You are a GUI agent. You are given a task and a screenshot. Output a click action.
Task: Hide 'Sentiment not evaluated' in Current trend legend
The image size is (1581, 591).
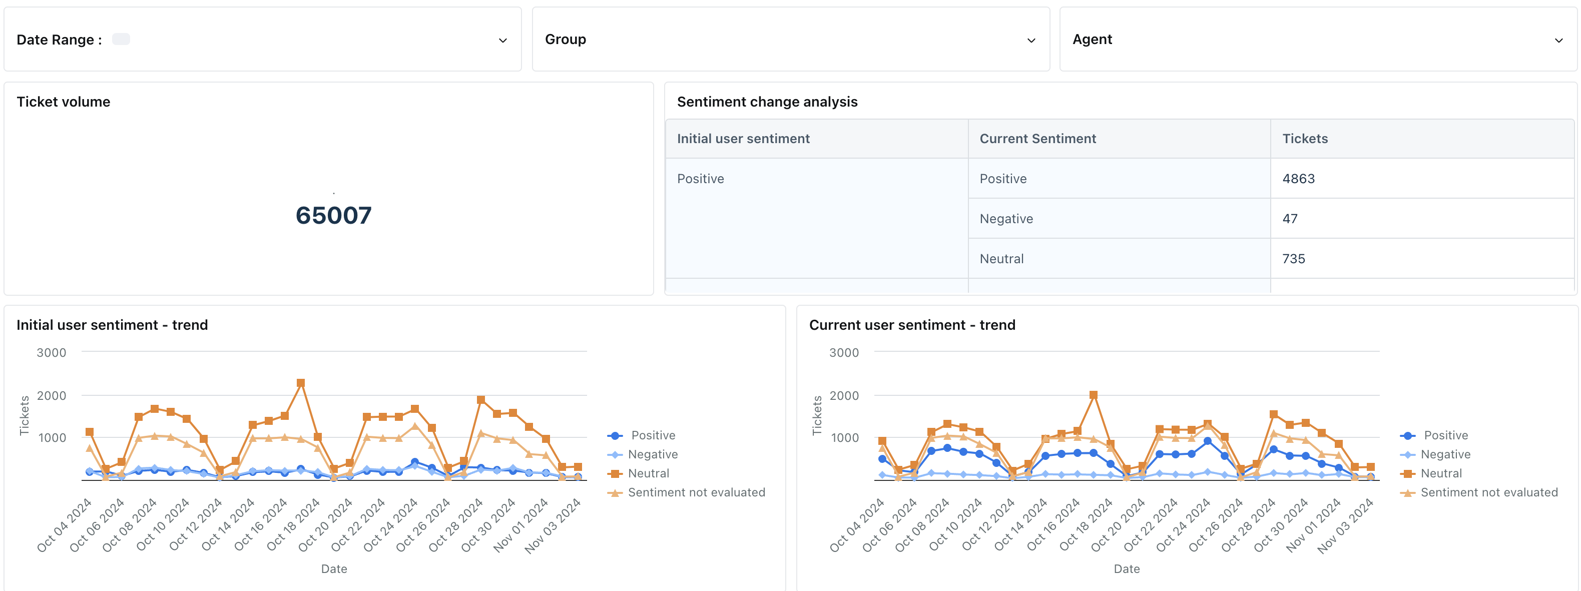pyautogui.click(x=1488, y=492)
